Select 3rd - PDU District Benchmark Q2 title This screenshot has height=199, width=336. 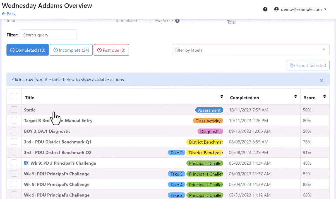coord(57,152)
